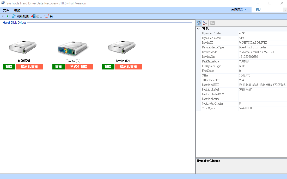Image resolution: width=287 pixels, height=179 pixels.
Task: Click the value \\.\PHYSICALDRIVE0
Action: [253, 43]
